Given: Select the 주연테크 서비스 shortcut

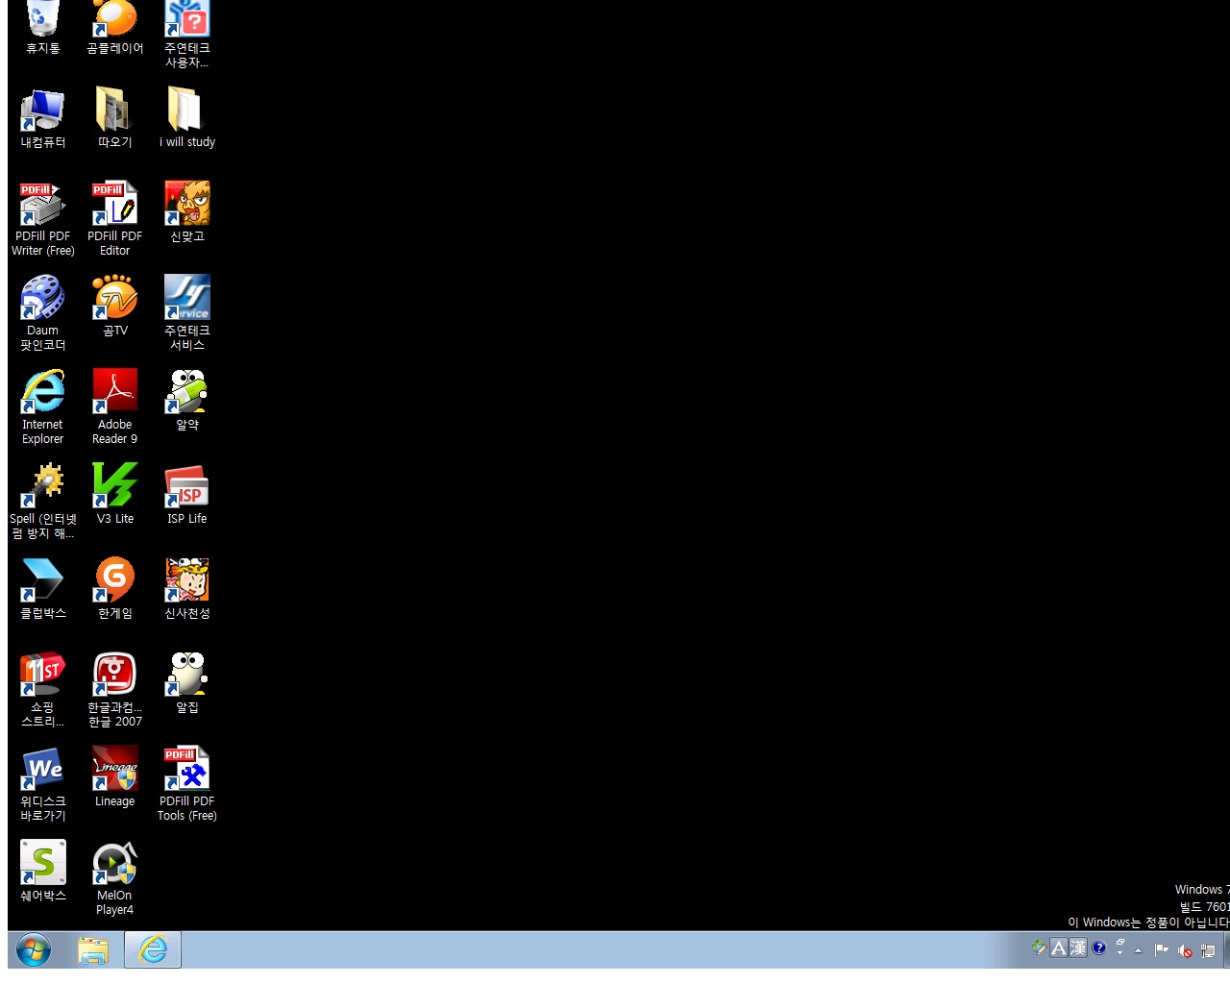Looking at the screenshot, I should (x=186, y=313).
